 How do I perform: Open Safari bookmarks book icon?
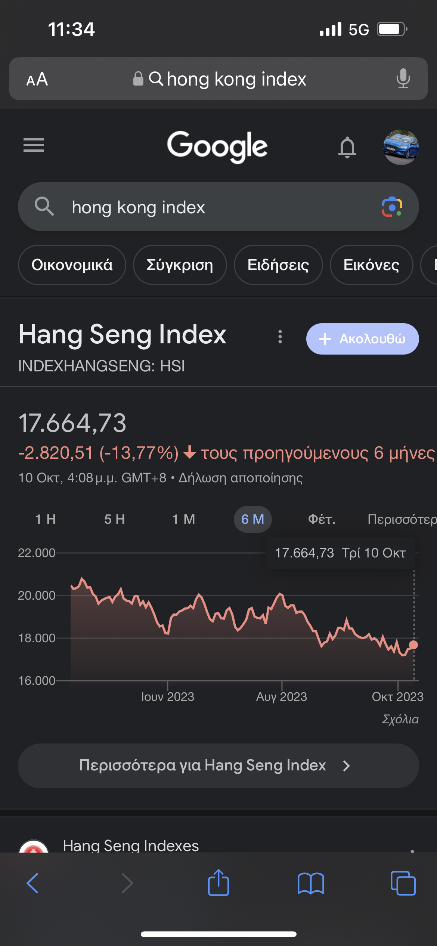coord(311,883)
